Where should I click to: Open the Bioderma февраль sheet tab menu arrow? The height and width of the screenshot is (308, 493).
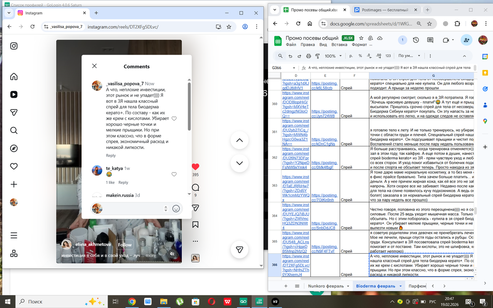(x=401, y=286)
